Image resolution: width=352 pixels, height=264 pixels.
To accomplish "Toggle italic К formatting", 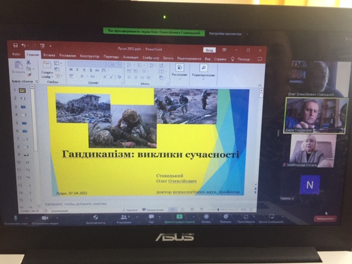I will pyautogui.click(x=78, y=70).
